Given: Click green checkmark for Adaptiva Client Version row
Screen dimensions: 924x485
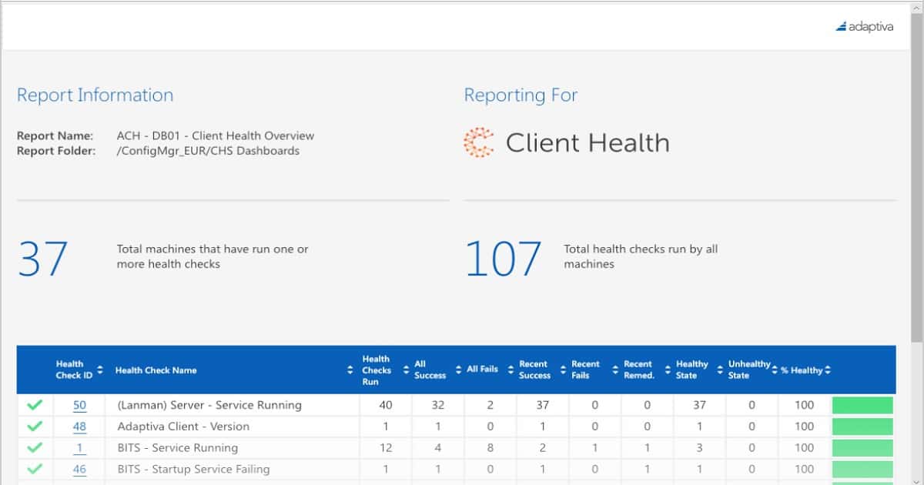Looking at the screenshot, I should (x=35, y=426).
